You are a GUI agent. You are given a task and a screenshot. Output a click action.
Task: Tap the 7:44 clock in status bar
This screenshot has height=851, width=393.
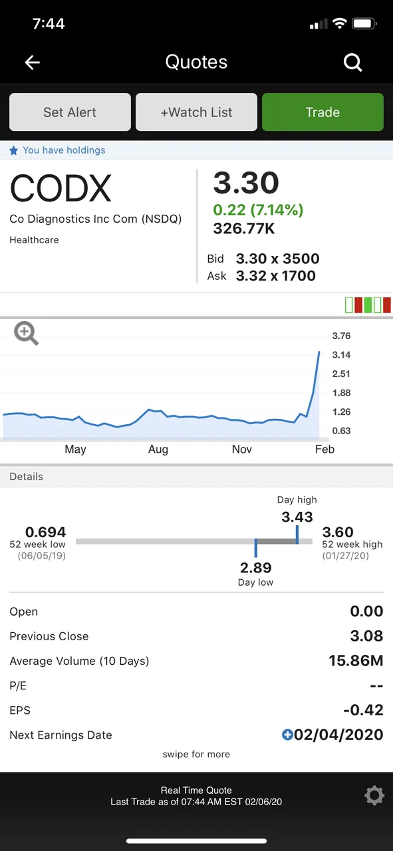tap(49, 23)
